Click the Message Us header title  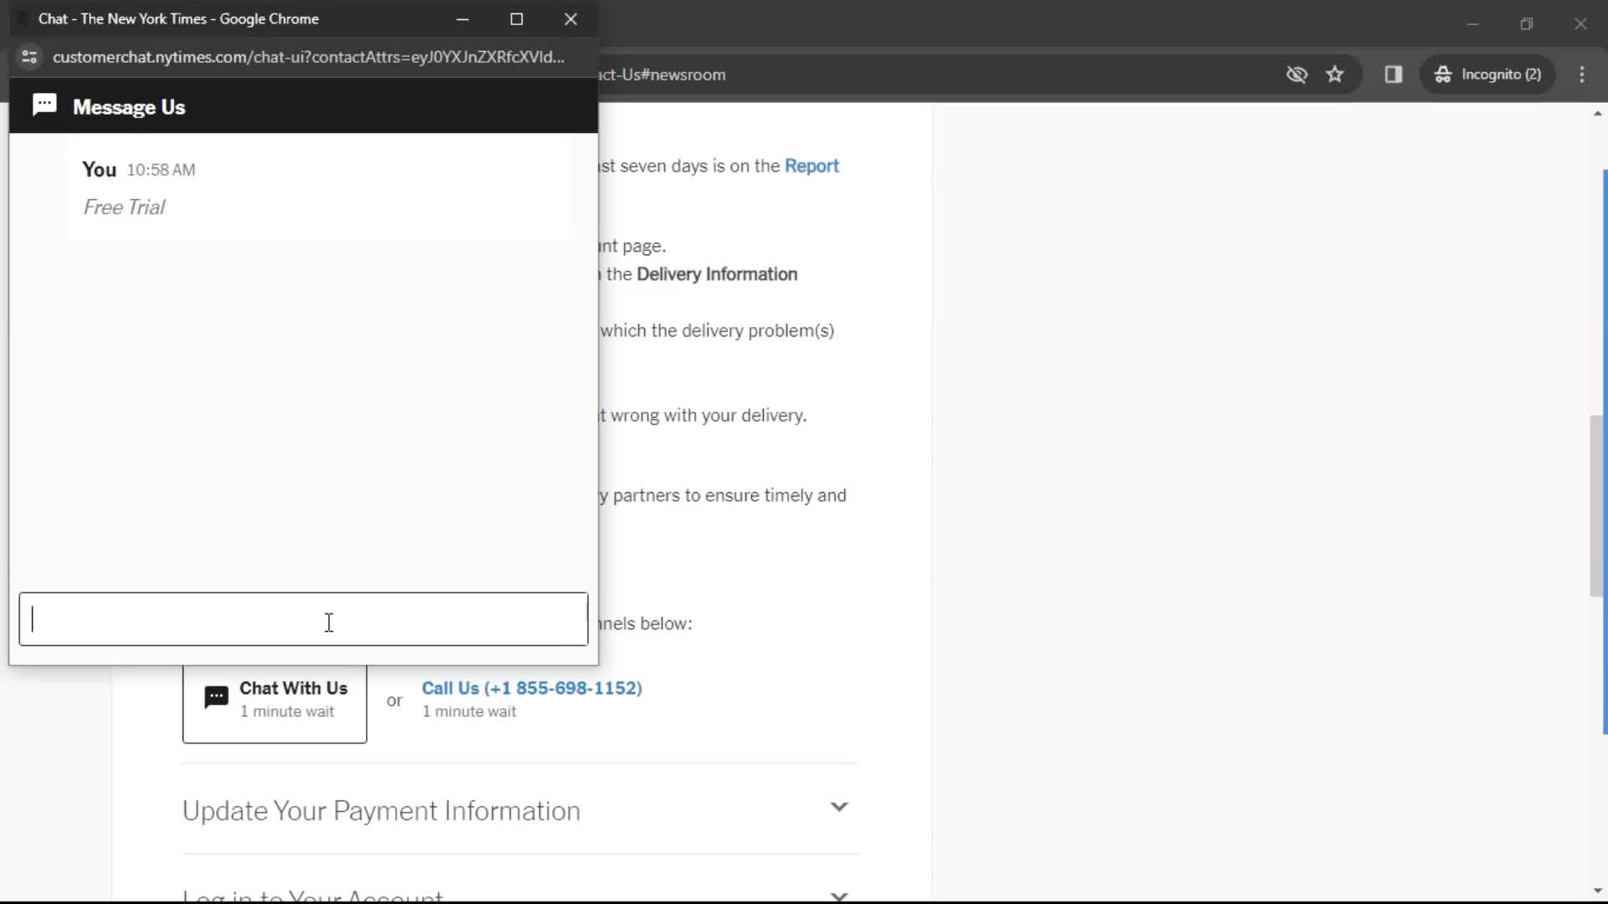tap(129, 107)
